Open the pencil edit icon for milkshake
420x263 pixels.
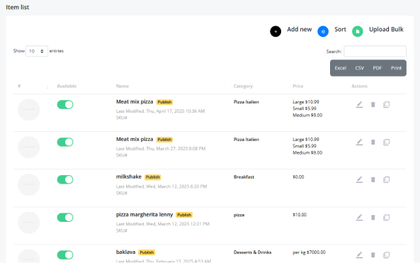(360, 179)
